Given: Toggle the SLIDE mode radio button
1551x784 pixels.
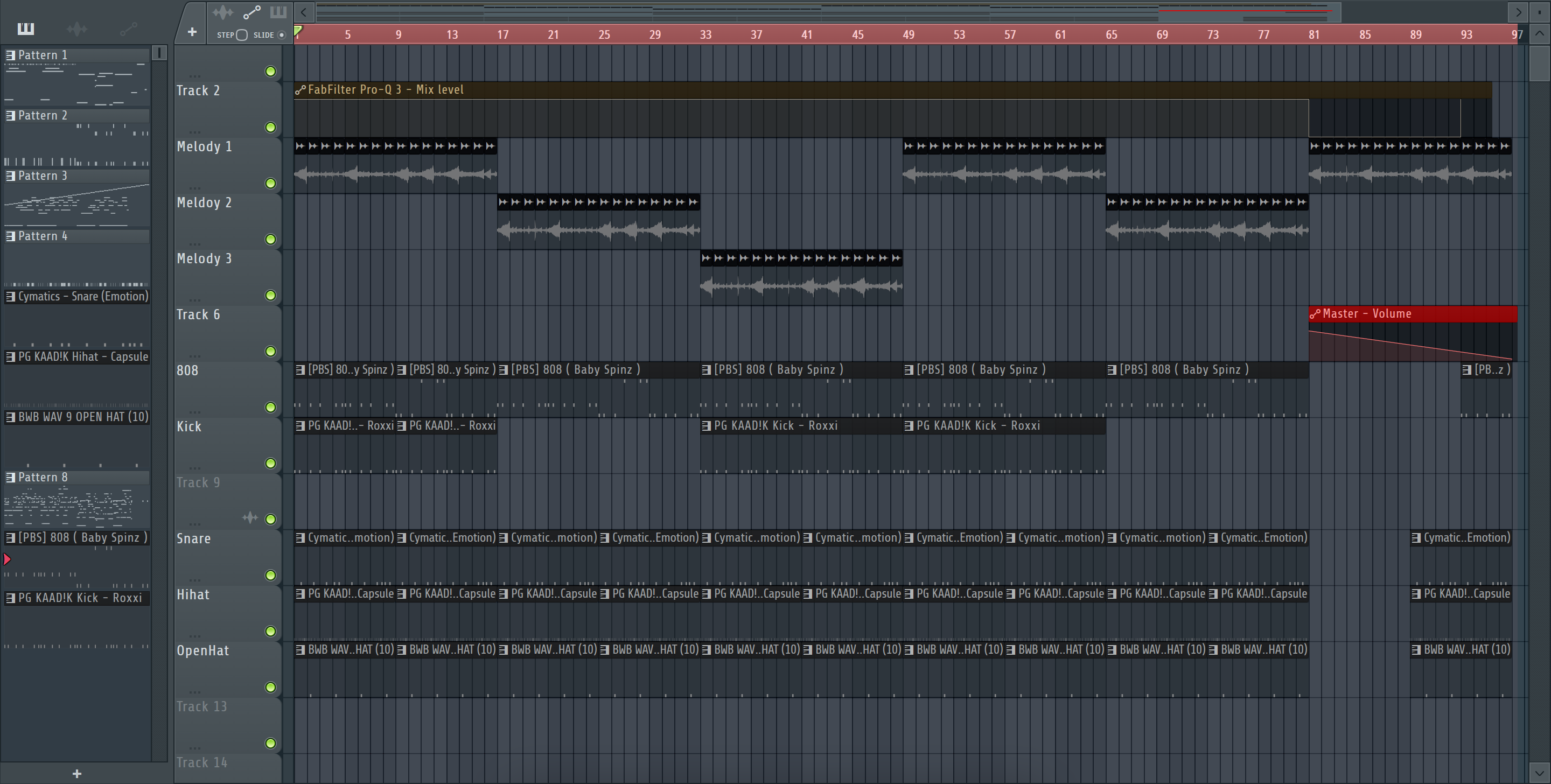Looking at the screenshot, I should [x=281, y=35].
